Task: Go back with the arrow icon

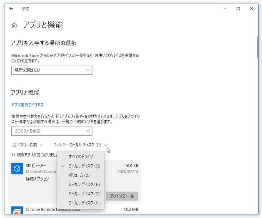Action: click(11, 8)
